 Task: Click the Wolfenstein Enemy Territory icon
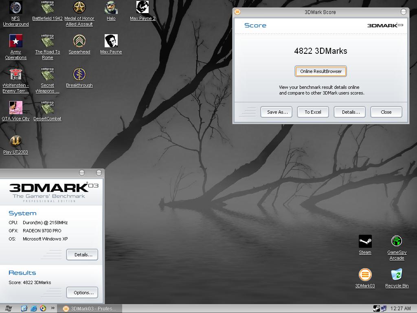point(15,75)
